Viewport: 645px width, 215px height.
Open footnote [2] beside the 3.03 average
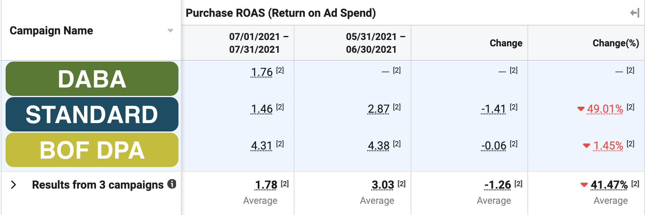click(401, 183)
